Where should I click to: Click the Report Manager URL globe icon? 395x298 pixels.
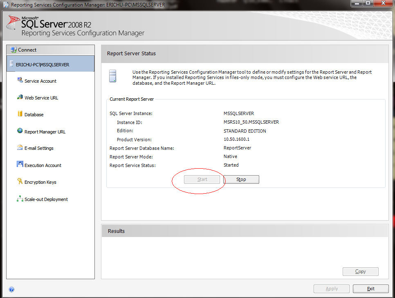(x=20, y=131)
